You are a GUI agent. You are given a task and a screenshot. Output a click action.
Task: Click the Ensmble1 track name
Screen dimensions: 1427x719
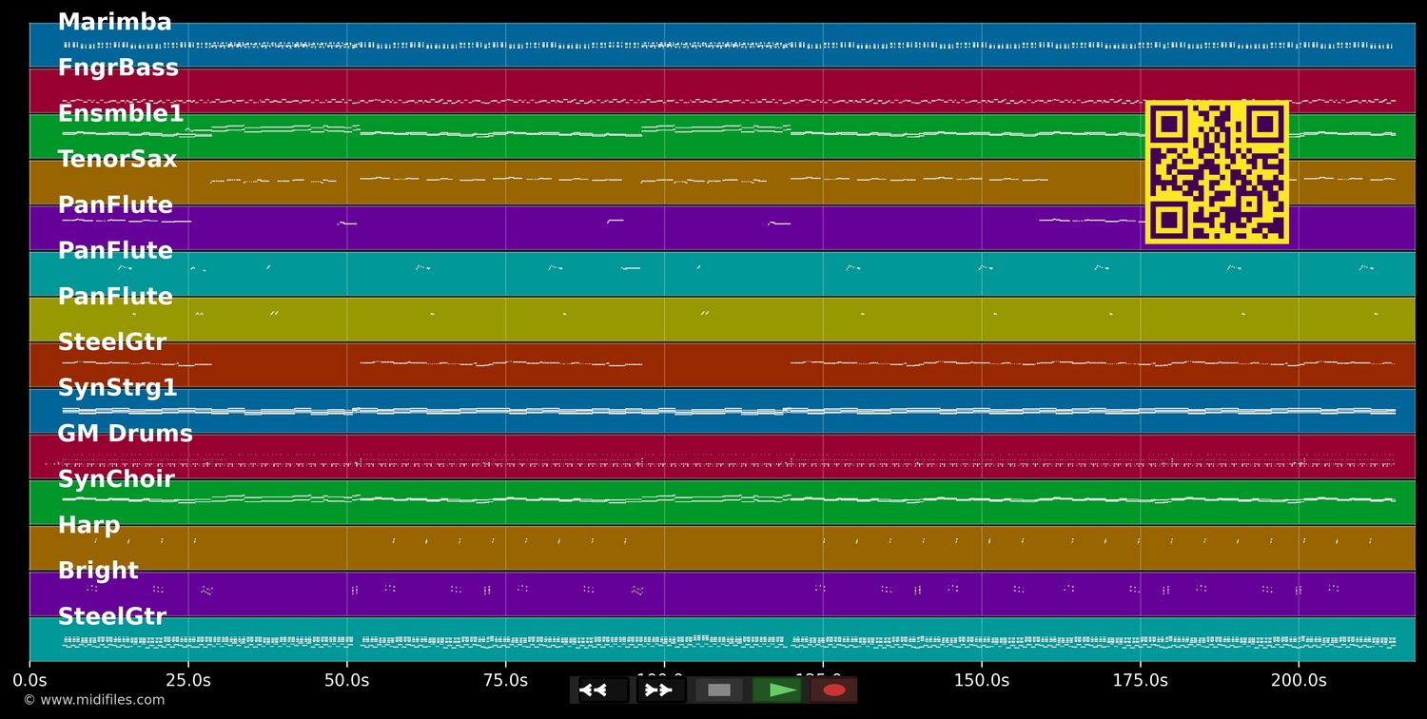click(121, 114)
